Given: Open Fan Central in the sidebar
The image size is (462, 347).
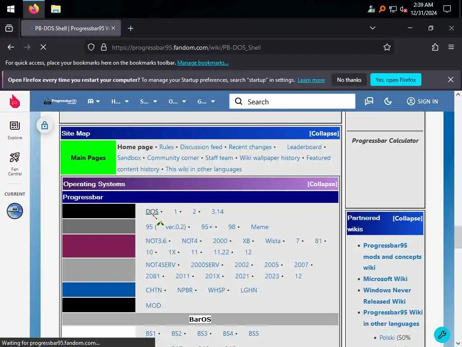Looking at the screenshot, I should coord(15,164).
